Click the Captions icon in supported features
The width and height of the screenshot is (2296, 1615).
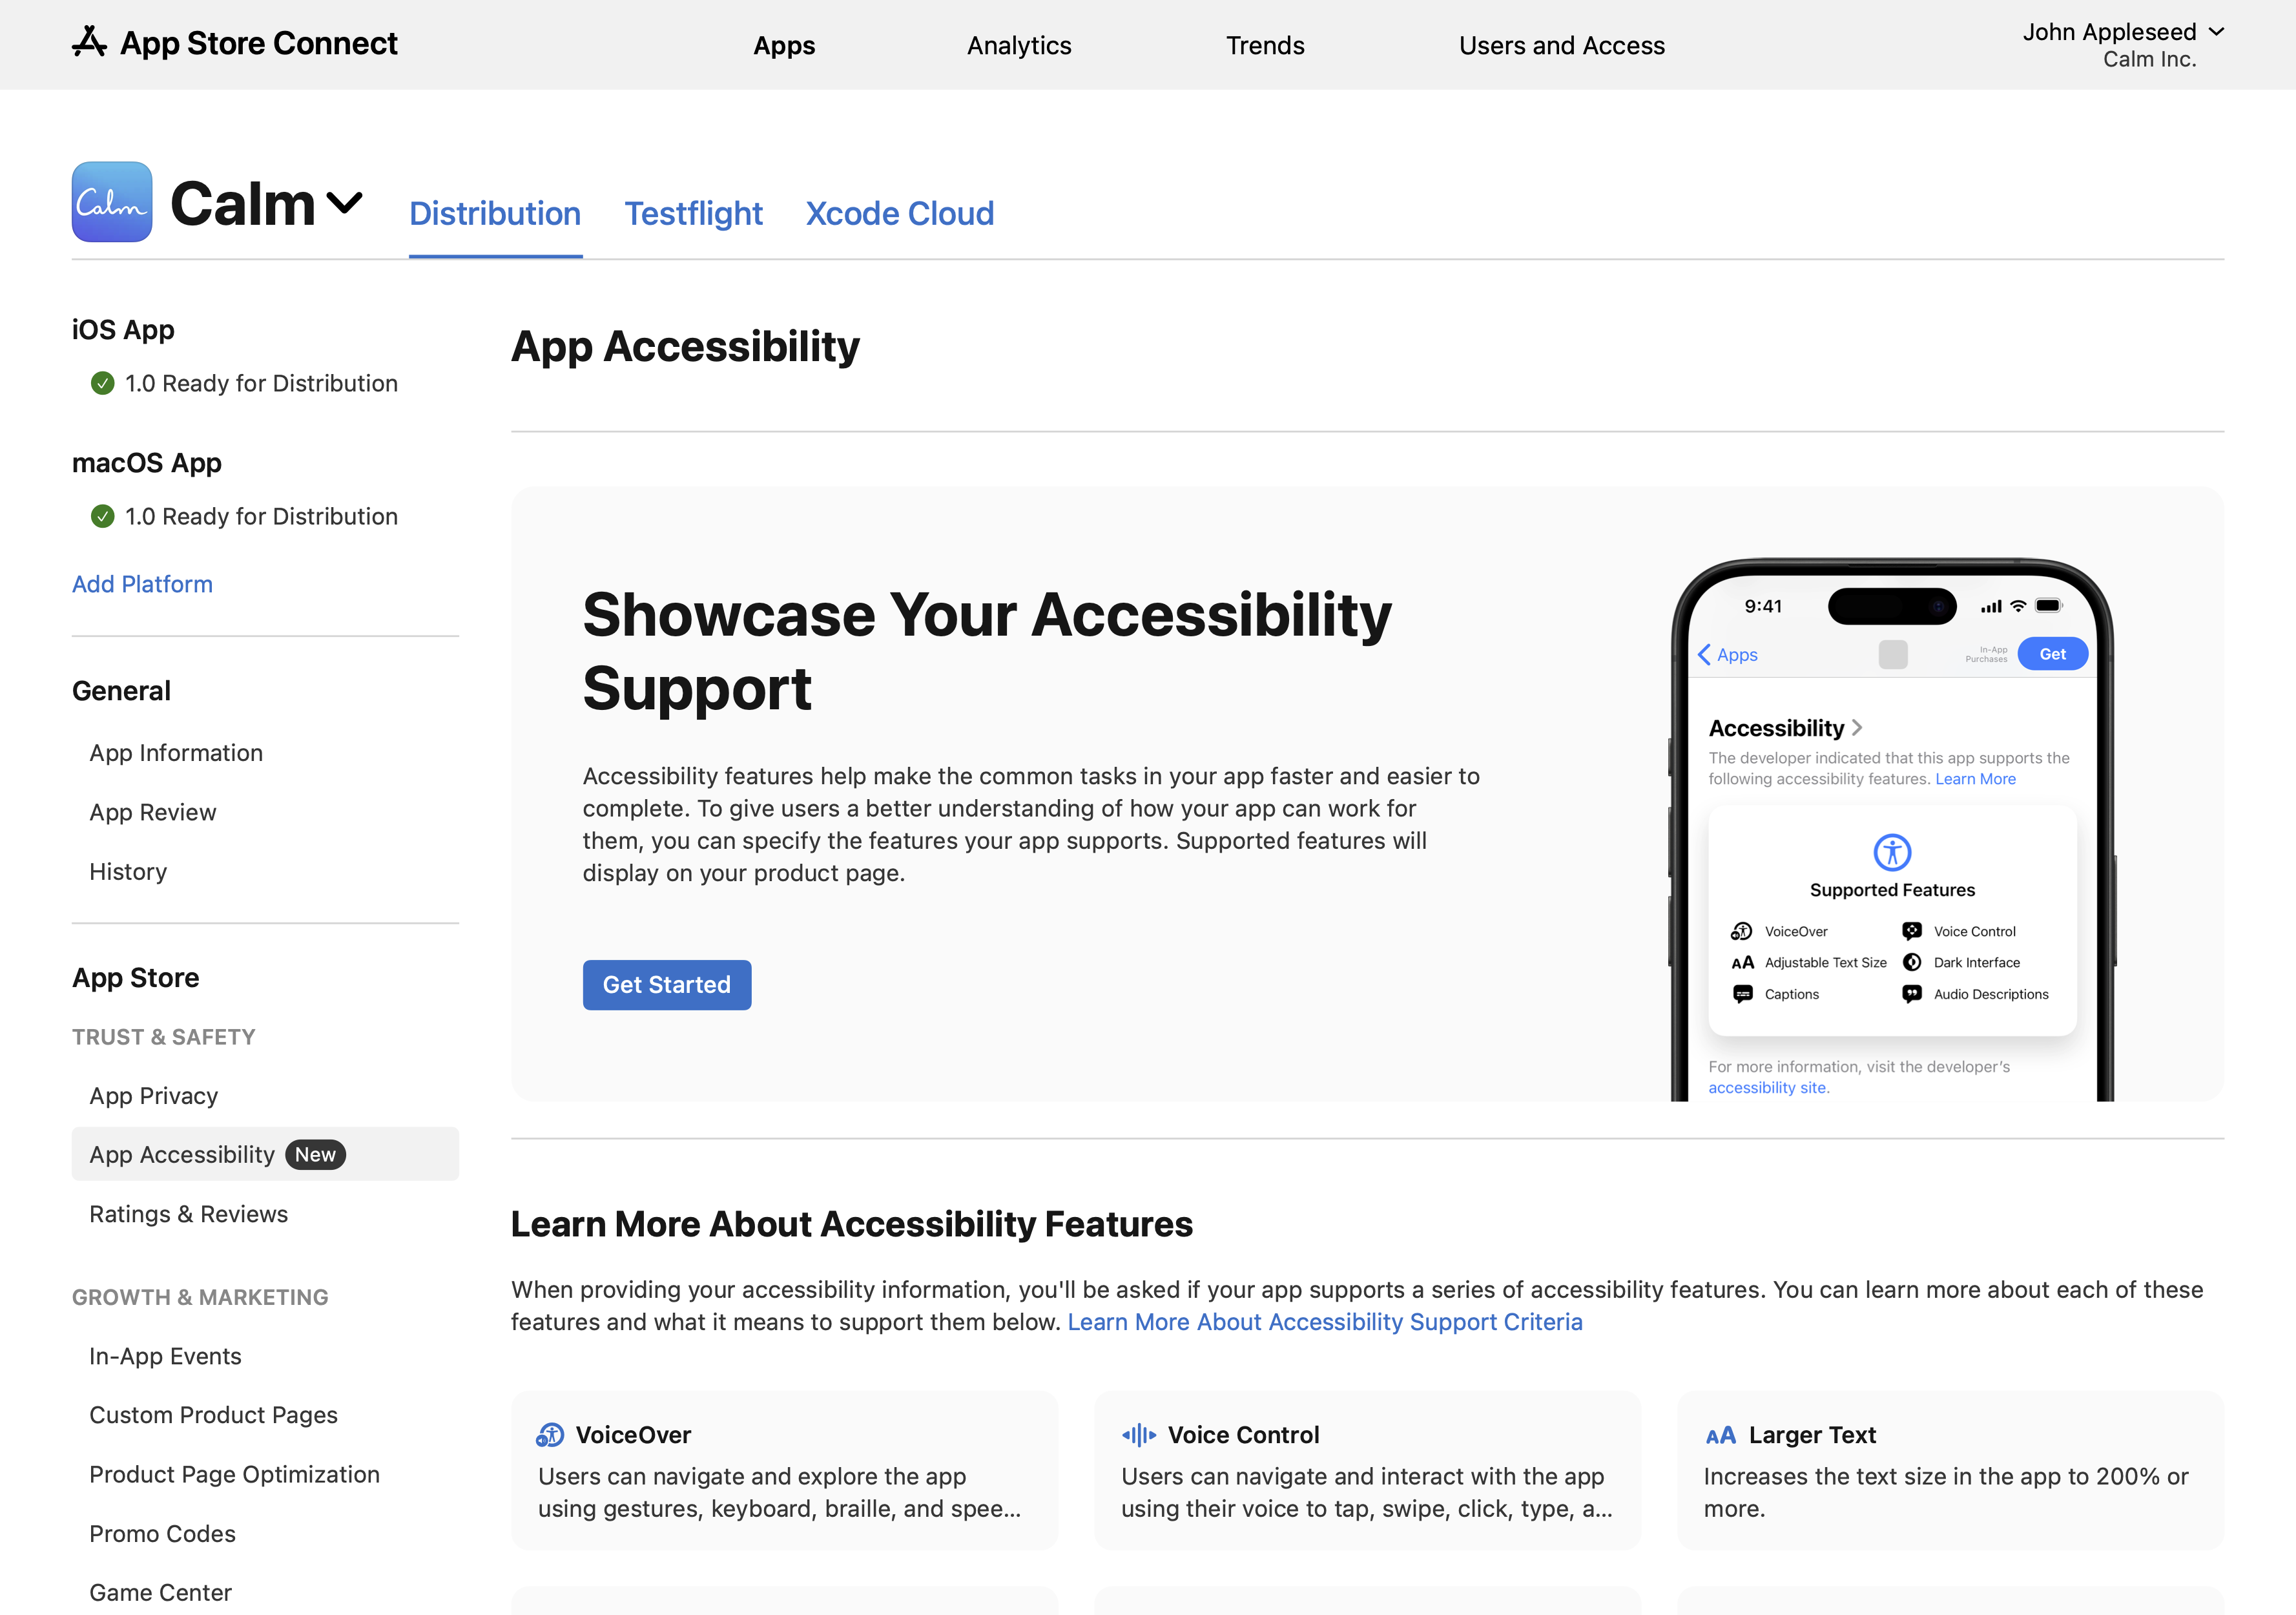[1743, 994]
